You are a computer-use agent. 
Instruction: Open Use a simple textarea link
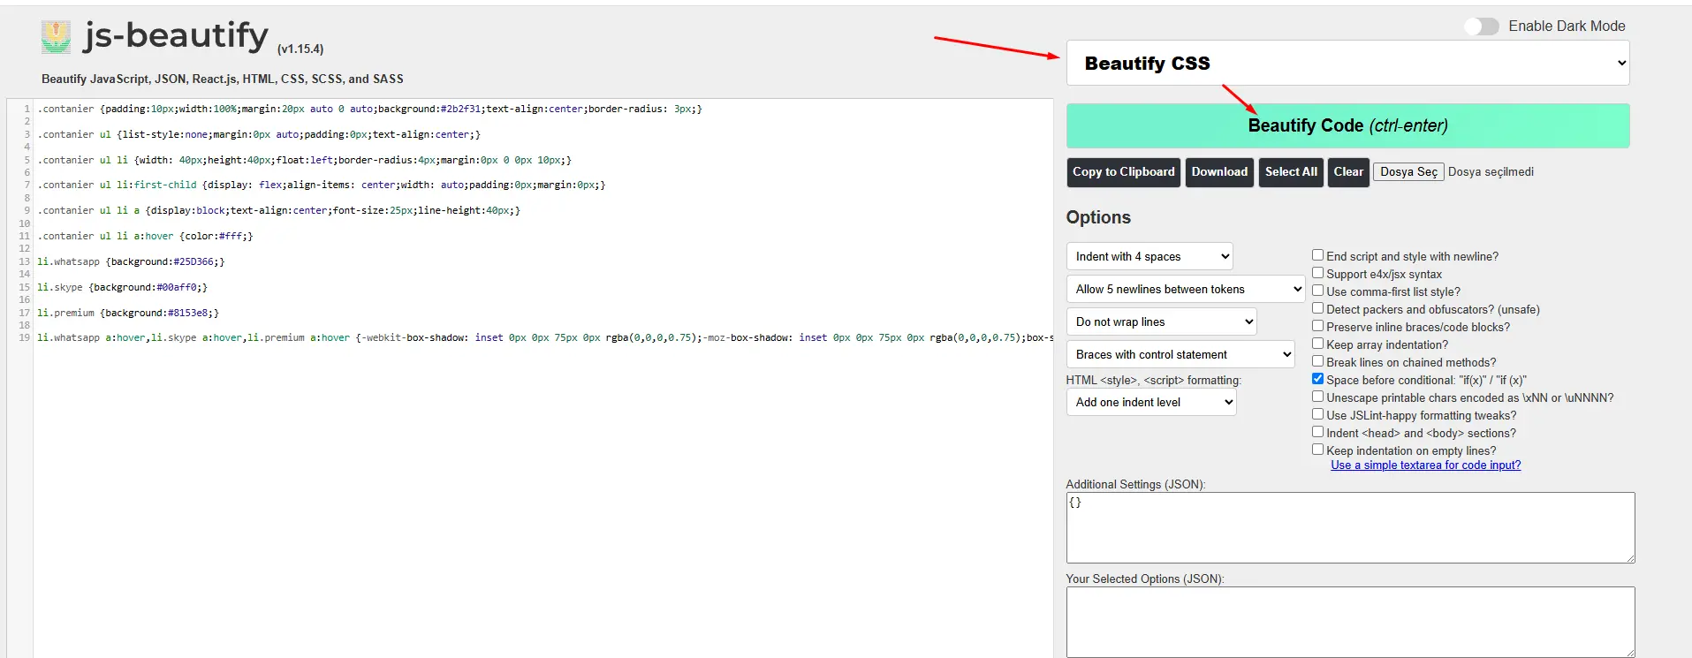pyautogui.click(x=1425, y=465)
